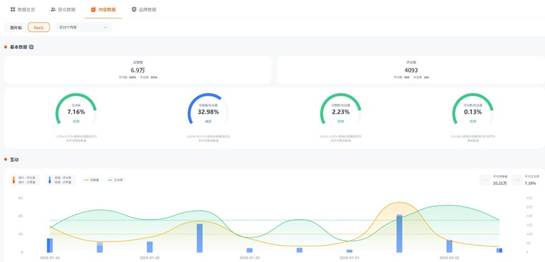Select the 图片贴 filter button
This screenshot has height=262, width=545.
click(16, 27)
